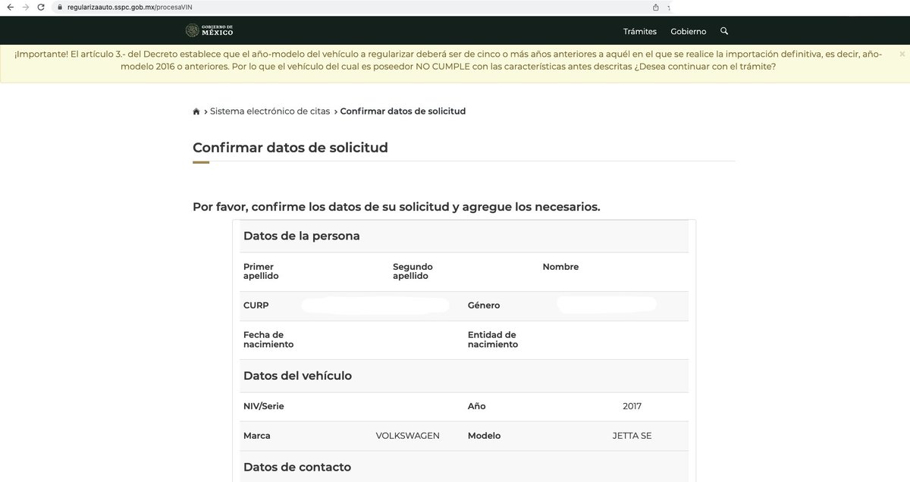This screenshot has height=482, width=910.
Task: Go back with browser back arrow
Action: point(10,7)
